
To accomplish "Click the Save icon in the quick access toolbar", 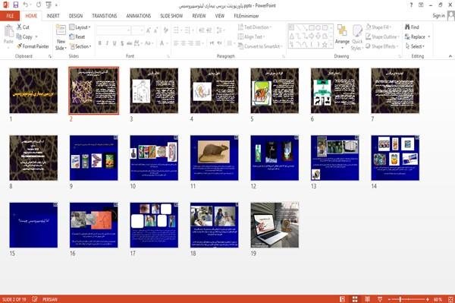I will click(16, 5).
